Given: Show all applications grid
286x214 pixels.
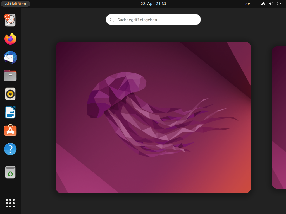Looking at the screenshot, I should click(10, 203).
